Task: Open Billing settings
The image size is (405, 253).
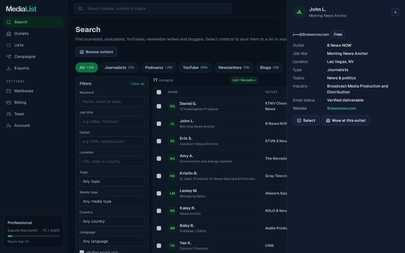Action: tap(33, 102)
